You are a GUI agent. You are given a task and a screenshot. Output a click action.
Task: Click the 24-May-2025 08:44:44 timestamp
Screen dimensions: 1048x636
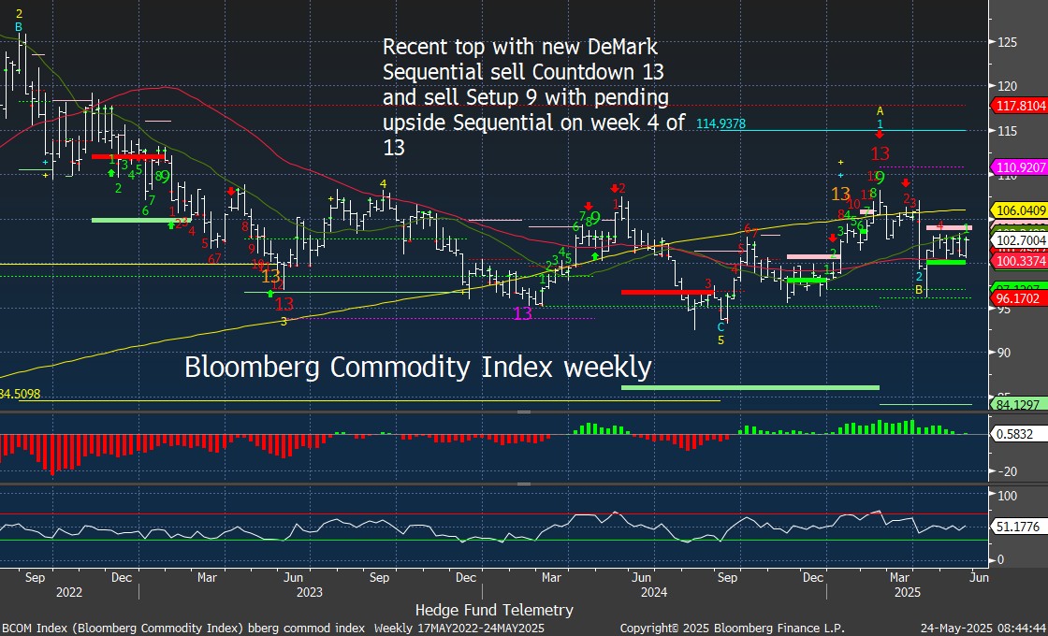(983, 629)
